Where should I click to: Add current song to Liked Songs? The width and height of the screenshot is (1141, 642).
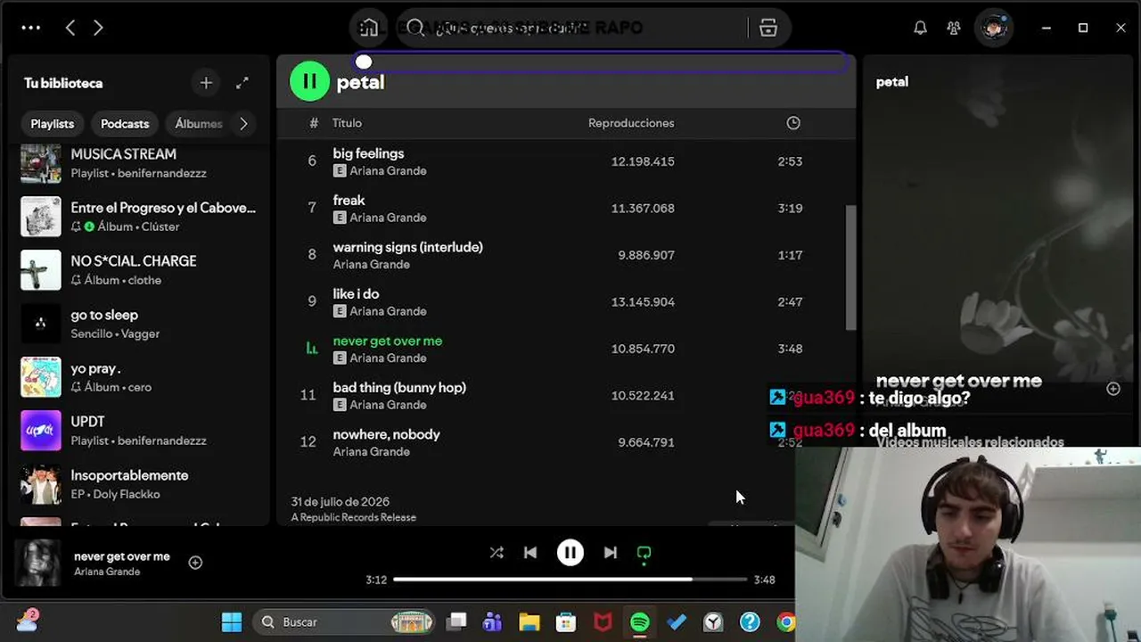point(195,563)
